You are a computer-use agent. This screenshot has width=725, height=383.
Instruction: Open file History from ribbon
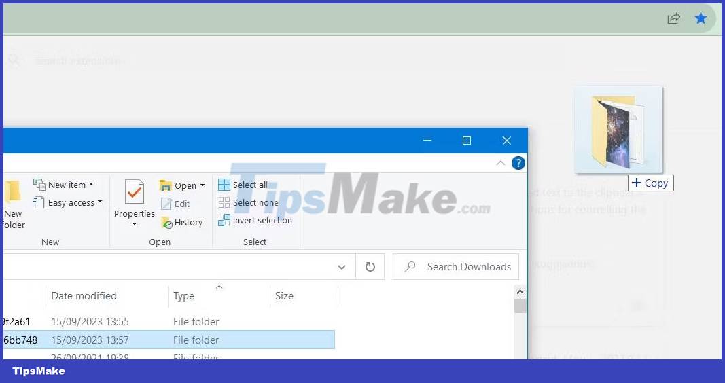pyautogui.click(x=181, y=222)
